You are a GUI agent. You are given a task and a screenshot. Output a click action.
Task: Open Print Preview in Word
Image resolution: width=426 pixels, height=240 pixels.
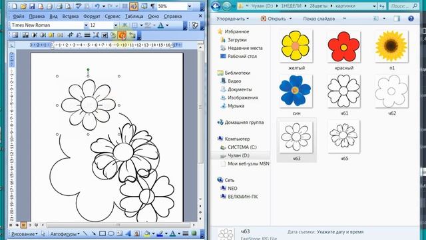[x=68, y=6]
